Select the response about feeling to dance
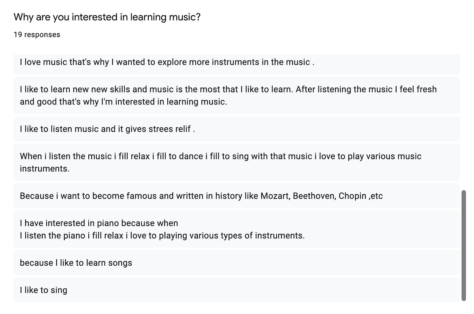 click(237, 162)
